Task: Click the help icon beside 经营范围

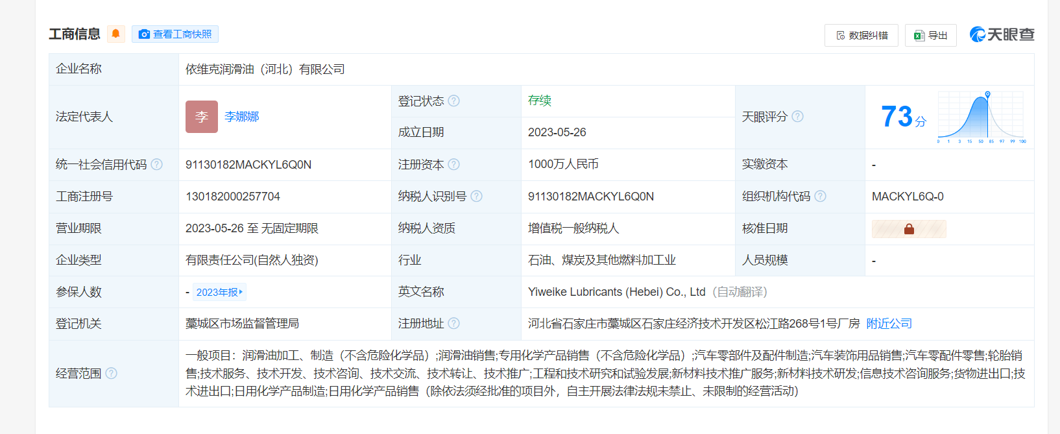Action: click(x=112, y=373)
